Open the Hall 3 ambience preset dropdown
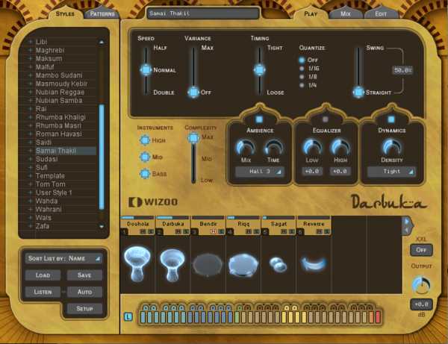This screenshot has height=344, width=448. pyautogui.click(x=259, y=172)
